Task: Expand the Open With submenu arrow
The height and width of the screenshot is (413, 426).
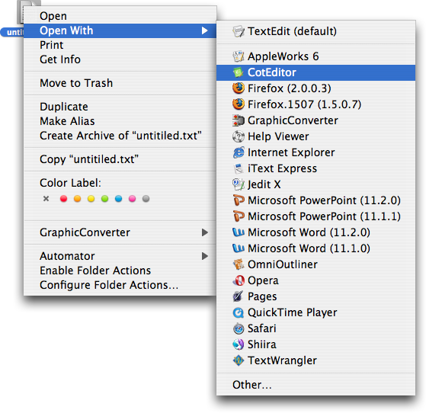Action: tap(204, 30)
